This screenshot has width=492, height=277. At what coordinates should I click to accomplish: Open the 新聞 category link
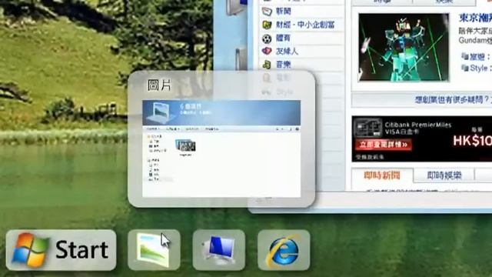point(284,12)
